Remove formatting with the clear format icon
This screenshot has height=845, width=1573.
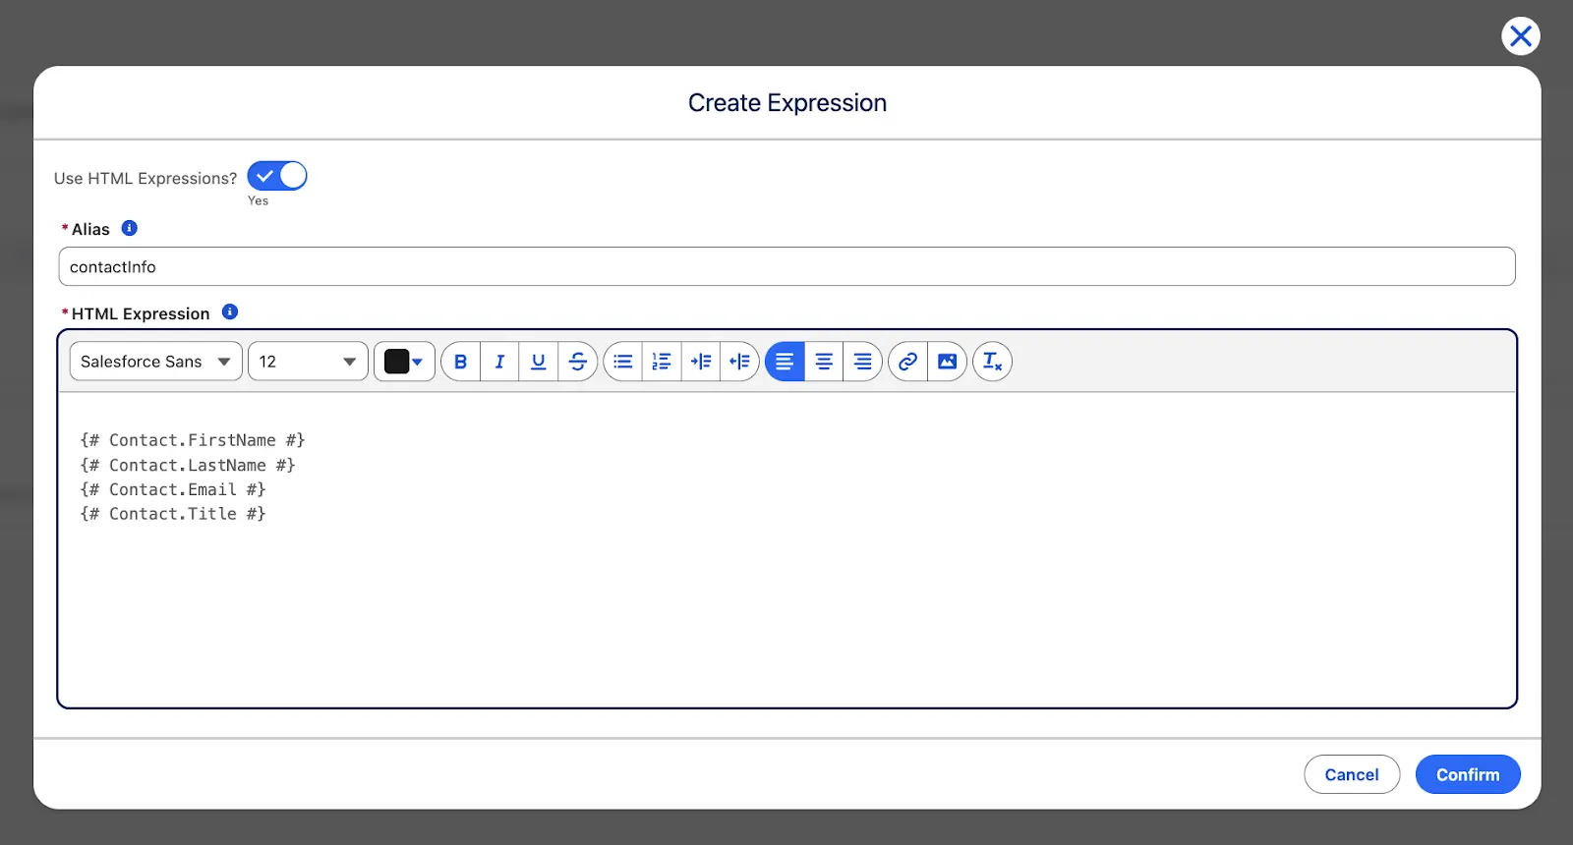pyautogui.click(x=992, y=362)
